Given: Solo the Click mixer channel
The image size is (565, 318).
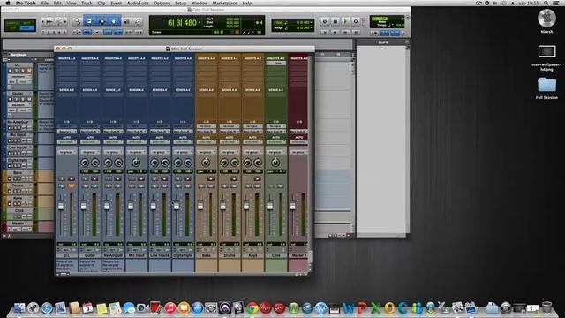Looking at the screenshot, I should click(271, 186).
